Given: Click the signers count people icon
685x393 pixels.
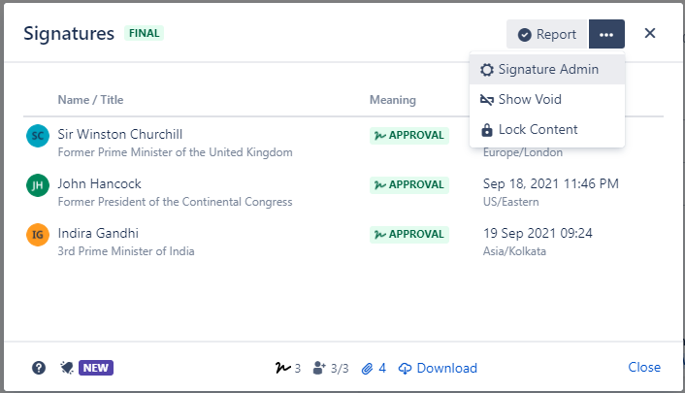Looking at the screenshot, I should coord(318,368).
